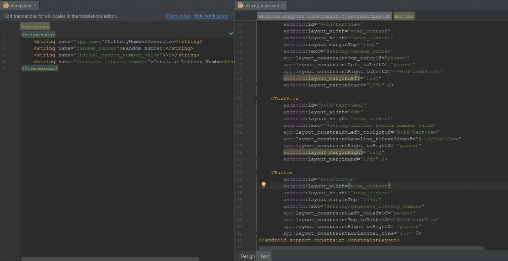
Task: Click the horizontal scrollbar under strings.xml
Action: tap(110, 259)
